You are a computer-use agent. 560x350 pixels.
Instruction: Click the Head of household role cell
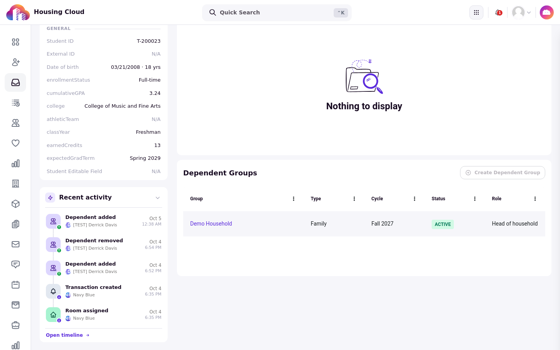pos(515,224)
